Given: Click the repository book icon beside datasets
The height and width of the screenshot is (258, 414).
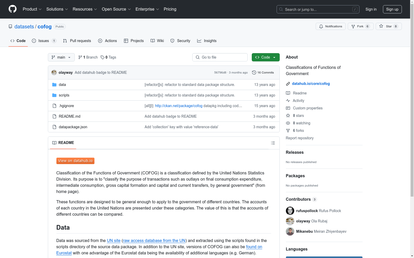Looking at the screenshot, I should tap(10, 27).
